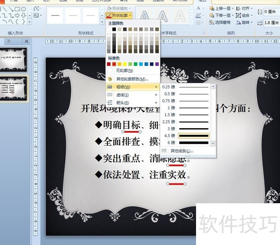
Task: Open 其他轮廓颜色 (More Outline Colors) palette
Action: (132, 79)
